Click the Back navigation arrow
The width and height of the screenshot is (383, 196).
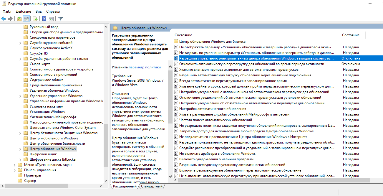(4, 18)
